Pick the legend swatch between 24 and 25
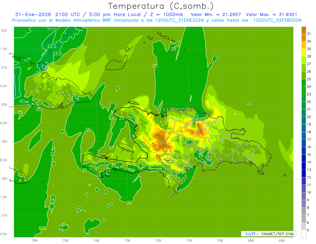This screenshot has height=244, width=316. coord(304,83)
